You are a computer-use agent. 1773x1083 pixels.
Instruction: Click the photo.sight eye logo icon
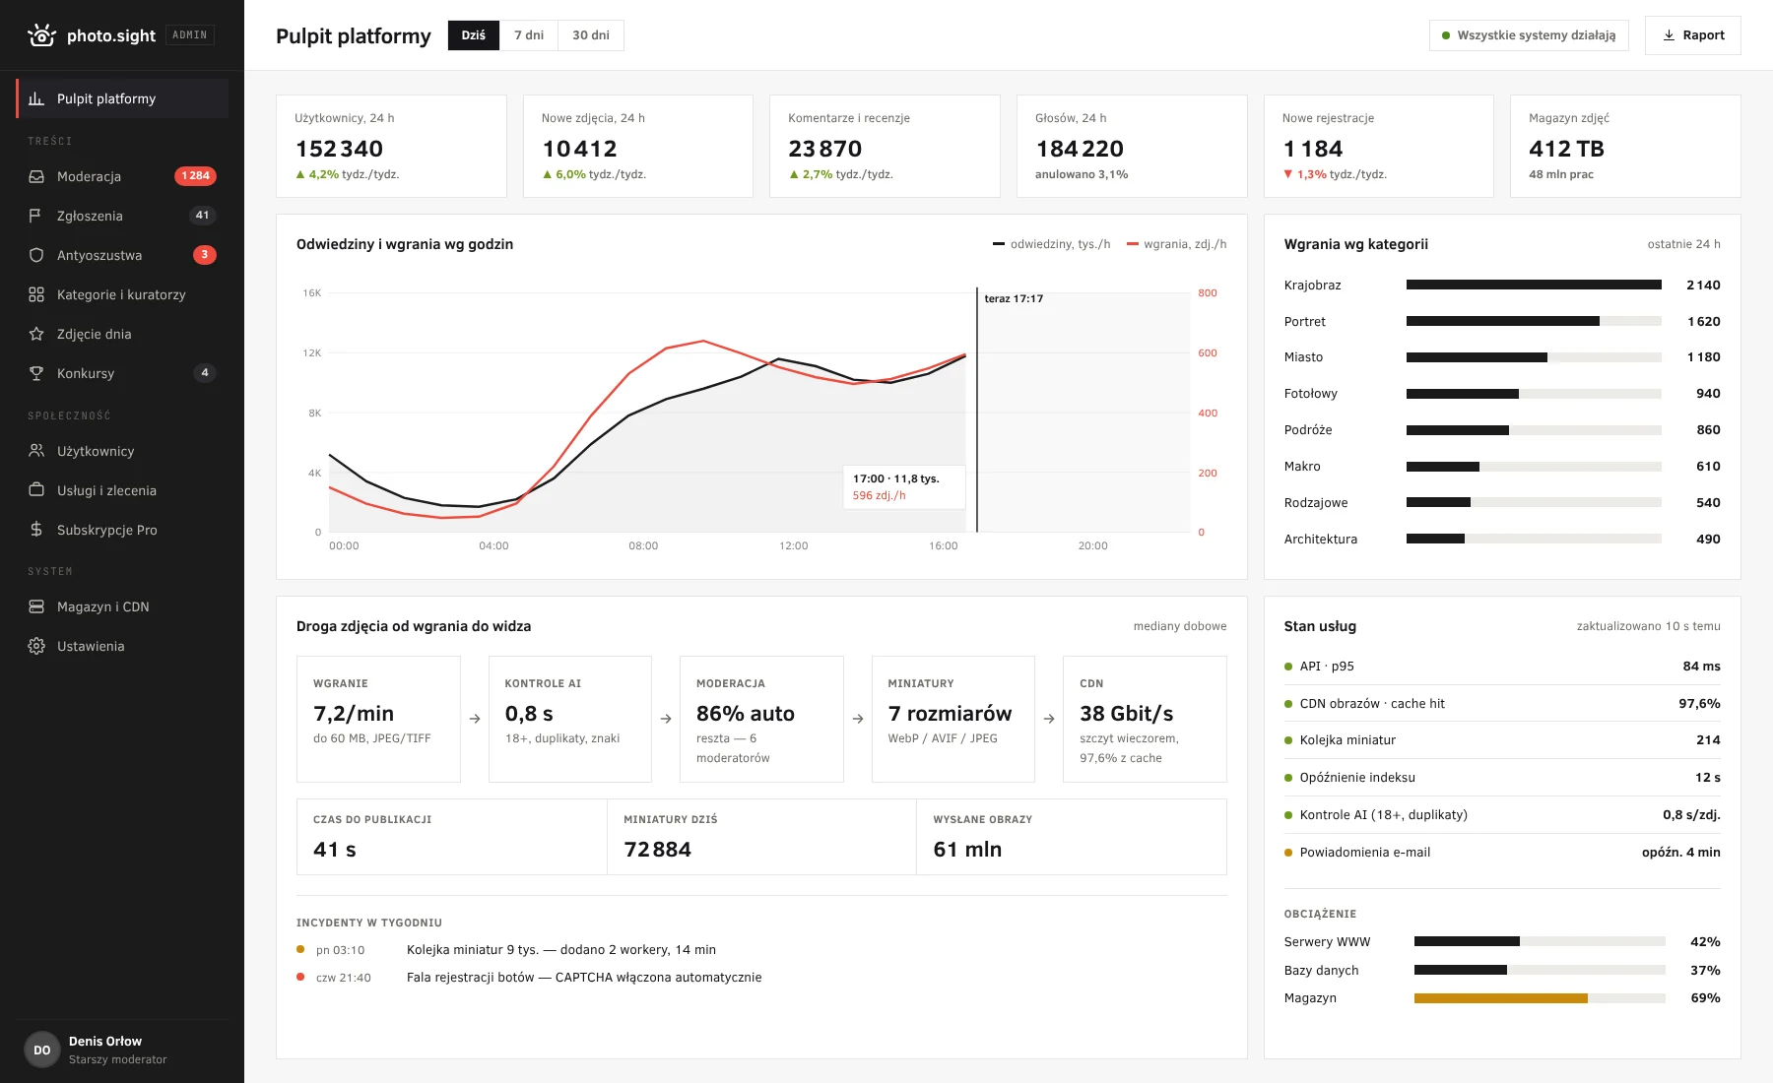[x=41, y=35]
